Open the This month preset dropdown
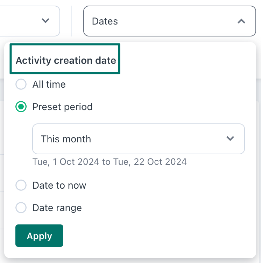Viewport: 261px width, 263px height. [x=139, y=139]
